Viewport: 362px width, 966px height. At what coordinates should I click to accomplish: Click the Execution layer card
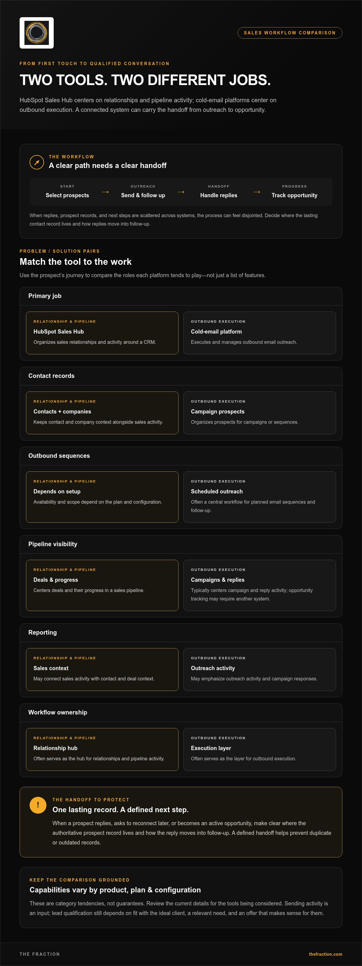[259, 749]
